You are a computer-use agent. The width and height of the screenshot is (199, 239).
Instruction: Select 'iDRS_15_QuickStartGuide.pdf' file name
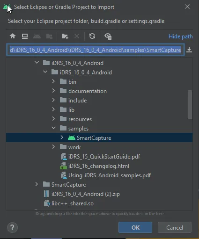(x=104, y=157)
